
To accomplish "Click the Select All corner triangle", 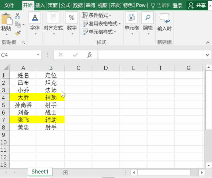I will [6, 67].
